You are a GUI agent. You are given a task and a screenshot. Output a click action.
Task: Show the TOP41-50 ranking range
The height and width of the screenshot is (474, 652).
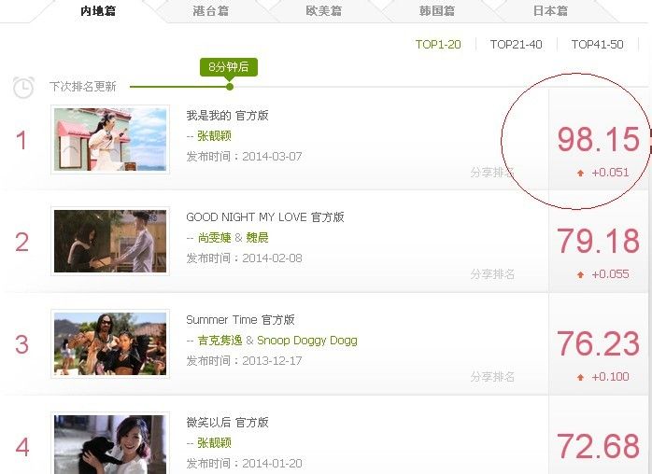tap(597, 45)
